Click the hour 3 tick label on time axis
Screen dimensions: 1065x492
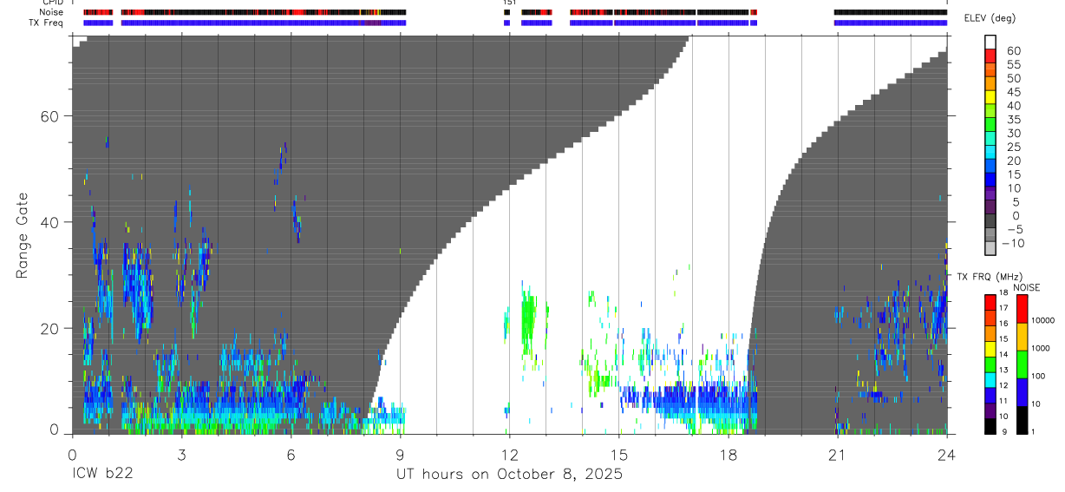click(181, 454)
